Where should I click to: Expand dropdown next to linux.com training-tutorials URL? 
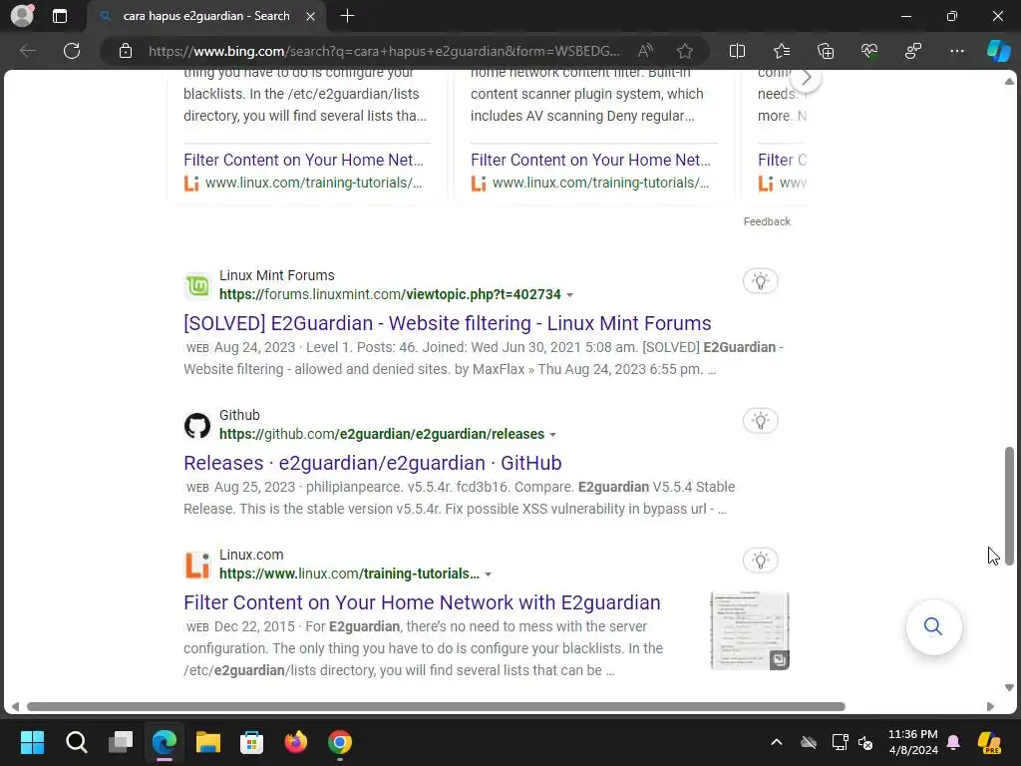489,574
